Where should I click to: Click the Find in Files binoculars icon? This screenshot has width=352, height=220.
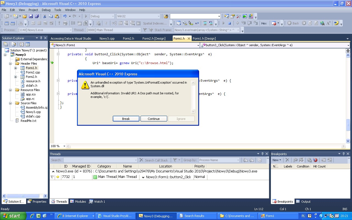click(166, 16)
